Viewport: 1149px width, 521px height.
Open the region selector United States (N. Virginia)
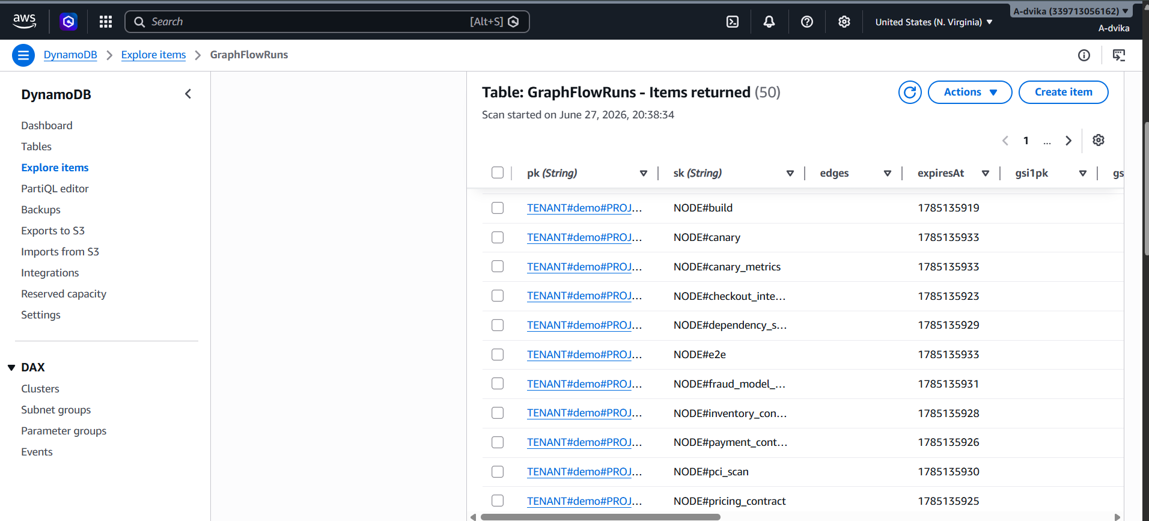coord(934,22)
